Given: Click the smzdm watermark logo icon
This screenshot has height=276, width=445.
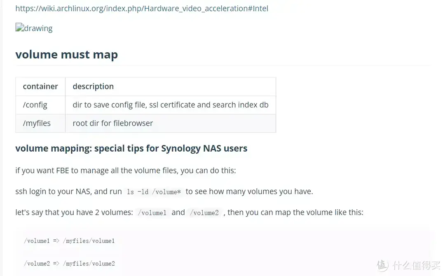Looking at the screenshot, I should pos(383,265).
